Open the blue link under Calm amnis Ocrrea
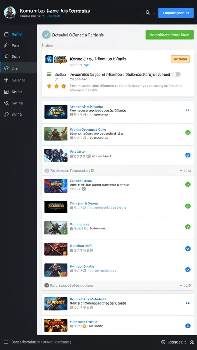The height and width of the screenshot is (350, 197). pyautogui.click(x=106, y=207)
